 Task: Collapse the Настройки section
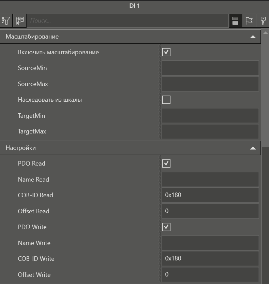253,148
